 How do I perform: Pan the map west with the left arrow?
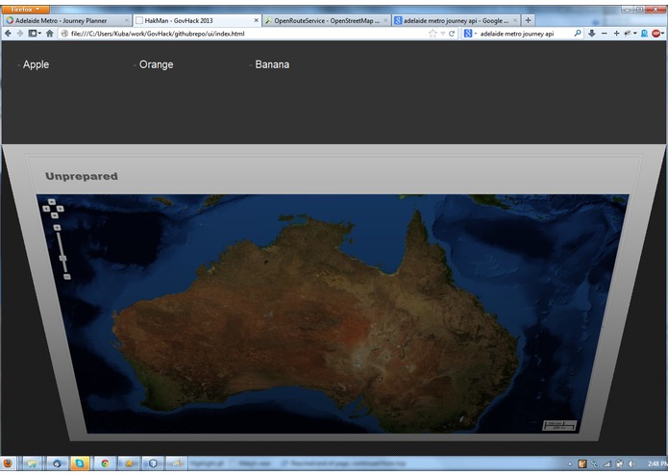46,209
